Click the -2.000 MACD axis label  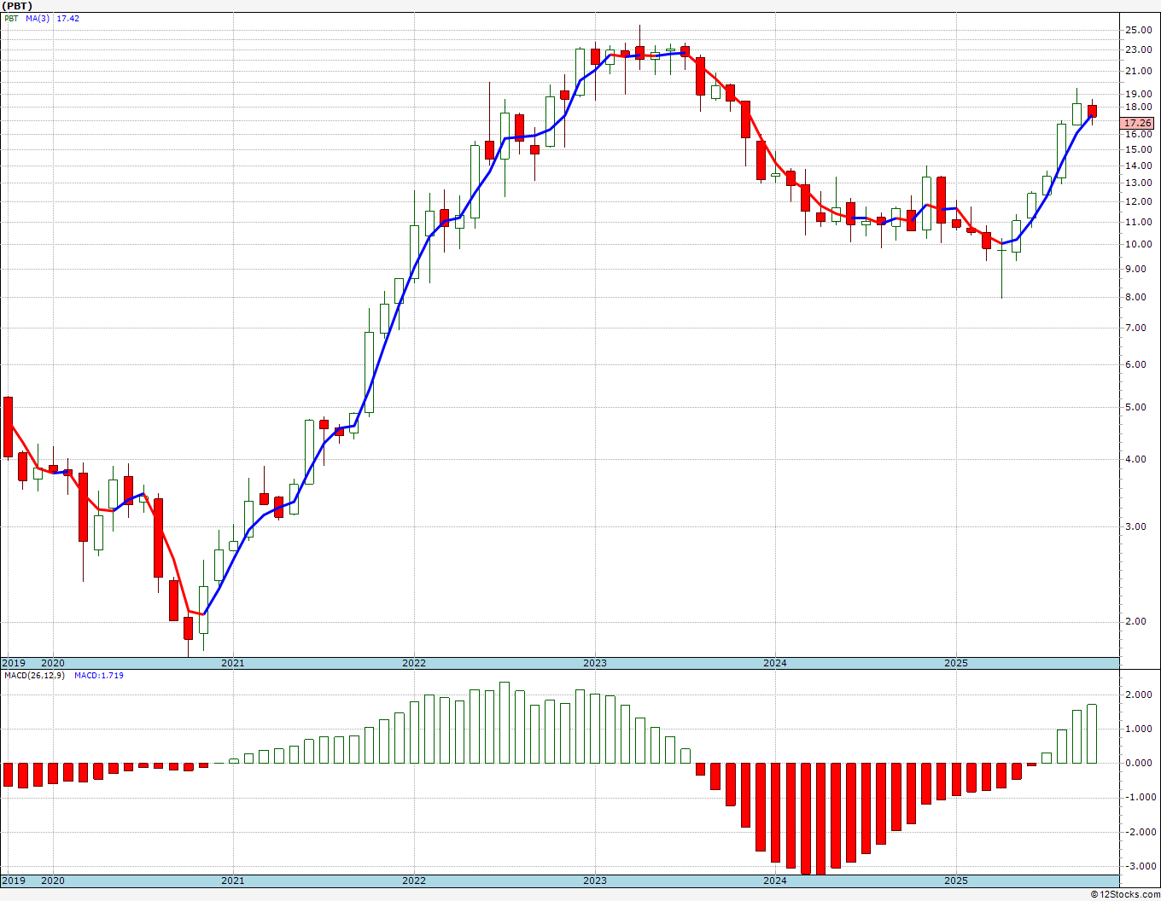[x=1139, y=832]
